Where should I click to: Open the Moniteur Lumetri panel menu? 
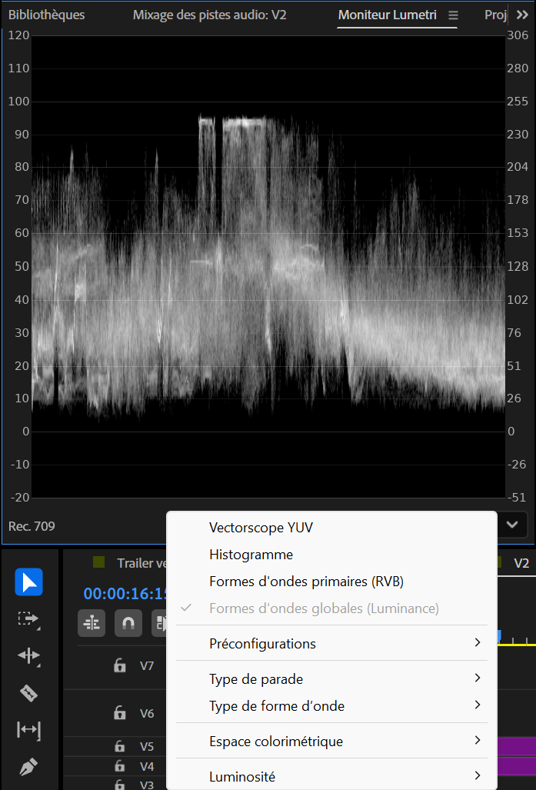454,15
